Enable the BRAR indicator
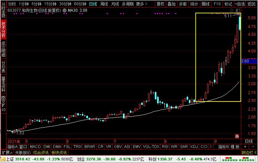258x163 pixels. pos(90,147)
